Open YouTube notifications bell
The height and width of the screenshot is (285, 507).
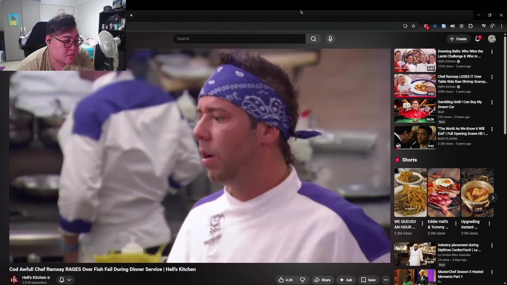(x=478, y=39)
